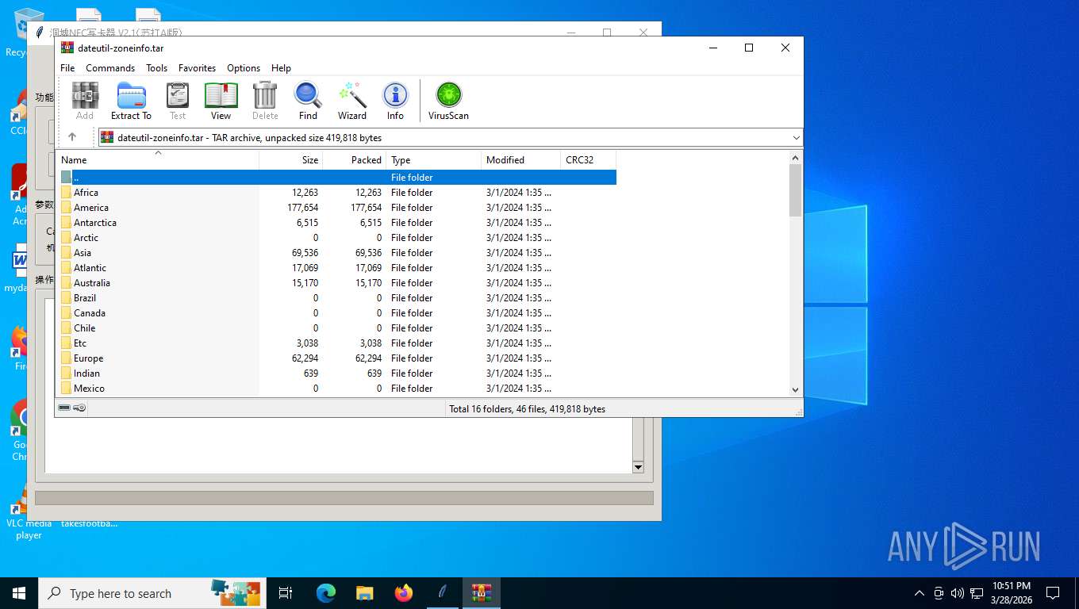The width and height of the screenshot is (1079, 609).
Task: Expand the archive path dropdown
Action: coord(796,137)
